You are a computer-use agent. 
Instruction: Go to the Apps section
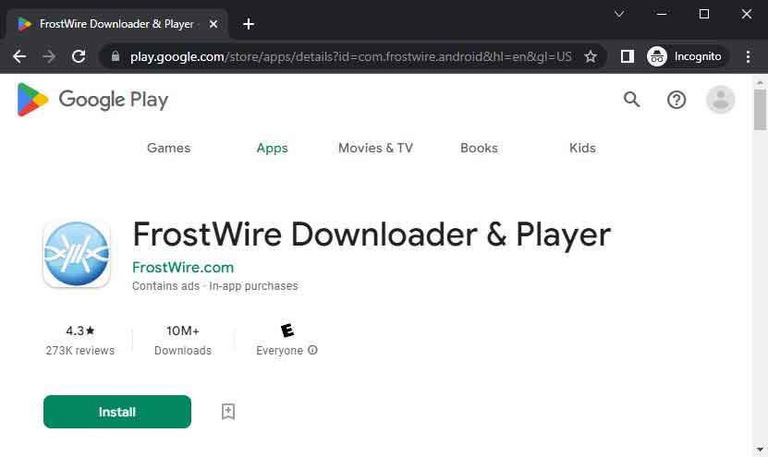pos(273,148)
